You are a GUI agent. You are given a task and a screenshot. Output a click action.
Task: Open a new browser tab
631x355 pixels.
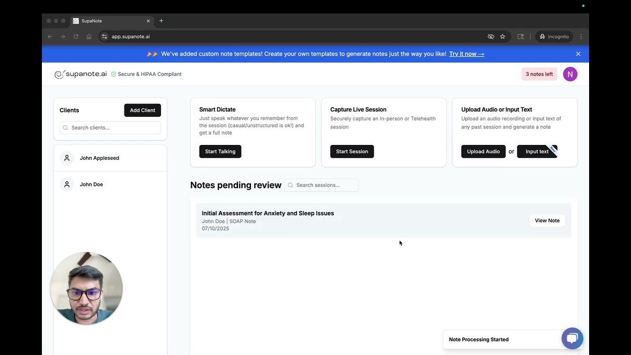161,21
